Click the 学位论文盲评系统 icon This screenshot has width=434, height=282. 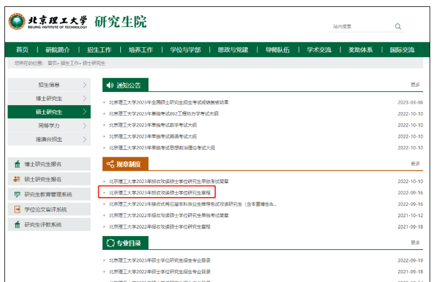[x=17, y=210]
